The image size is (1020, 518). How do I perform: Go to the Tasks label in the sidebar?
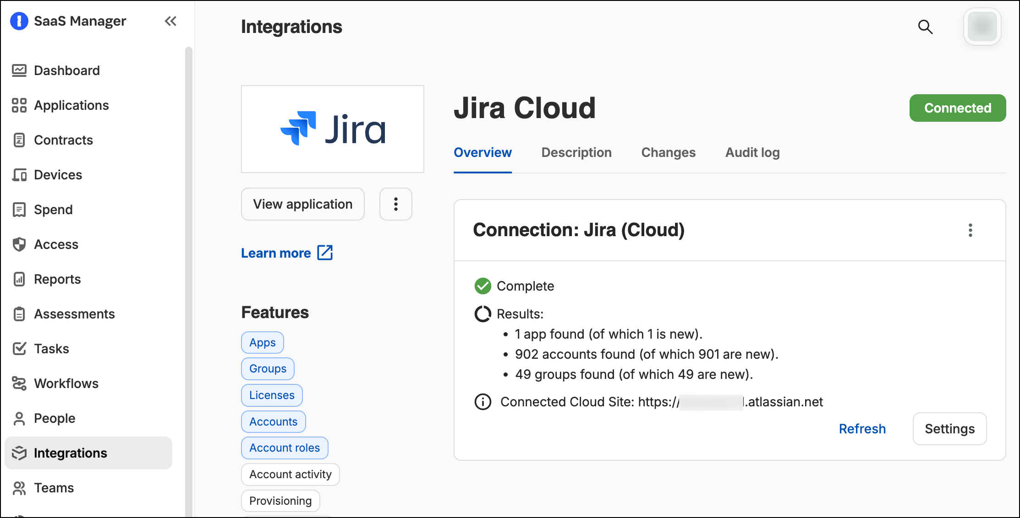click(51, 349)
